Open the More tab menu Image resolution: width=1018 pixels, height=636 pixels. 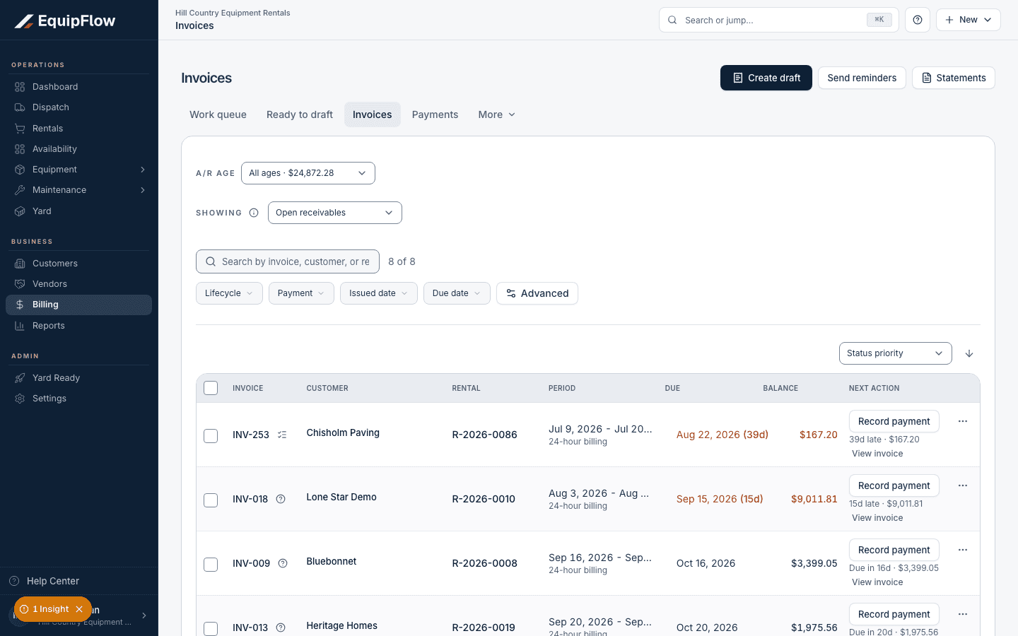496,114
